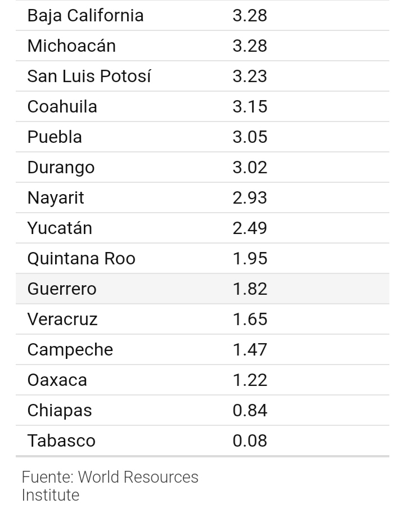Select the 2.49 value for Yucatán
Screen dimensions: 405x508
(x=250, y=228)
